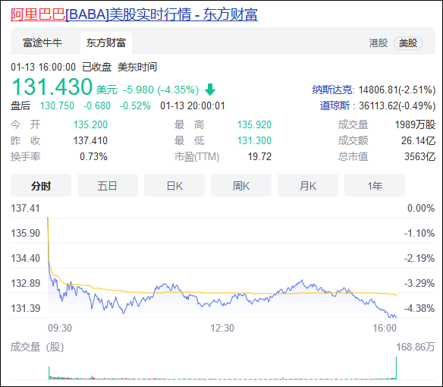
Task: Open the 阿里巴巴[BABA]美股实时行情 title link
Action: (134, 14)
